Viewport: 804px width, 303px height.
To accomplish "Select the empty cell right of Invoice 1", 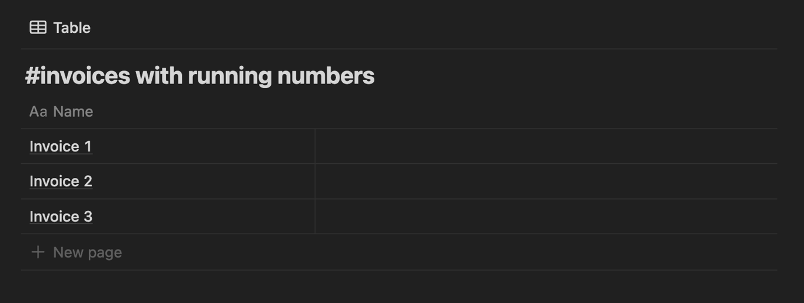I will (546, 146).
